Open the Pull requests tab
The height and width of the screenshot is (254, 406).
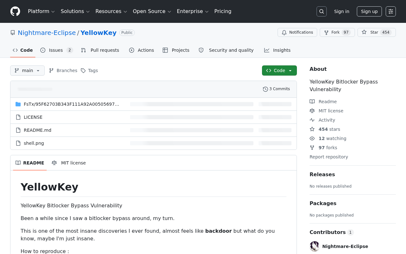[100, 50]
